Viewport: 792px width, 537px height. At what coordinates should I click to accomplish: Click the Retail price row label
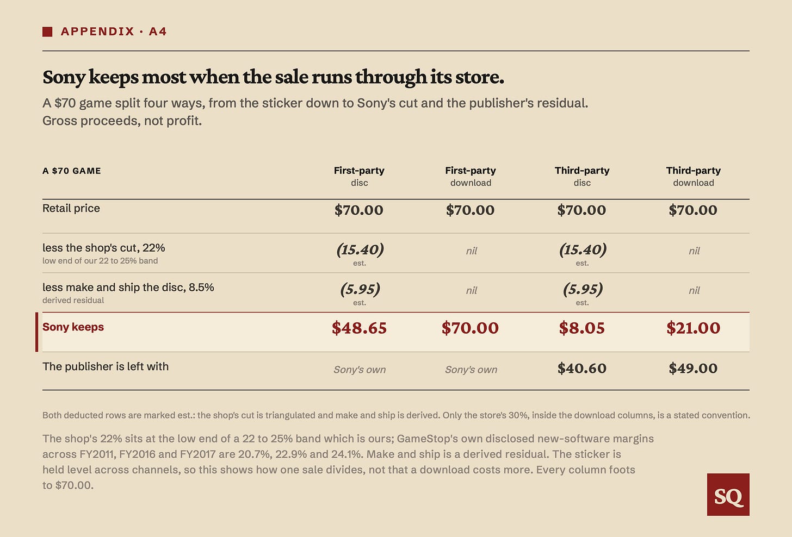(71, 208)
